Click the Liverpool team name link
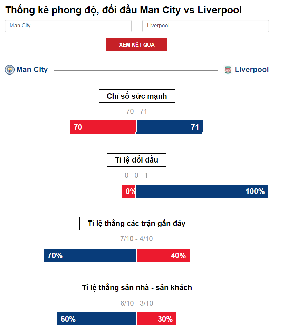288x334 pixels. click(252, 70)
